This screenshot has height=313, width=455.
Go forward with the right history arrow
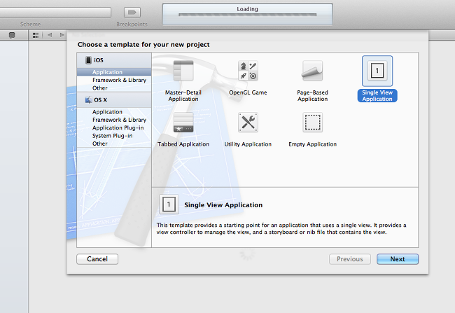click(62, 35)
